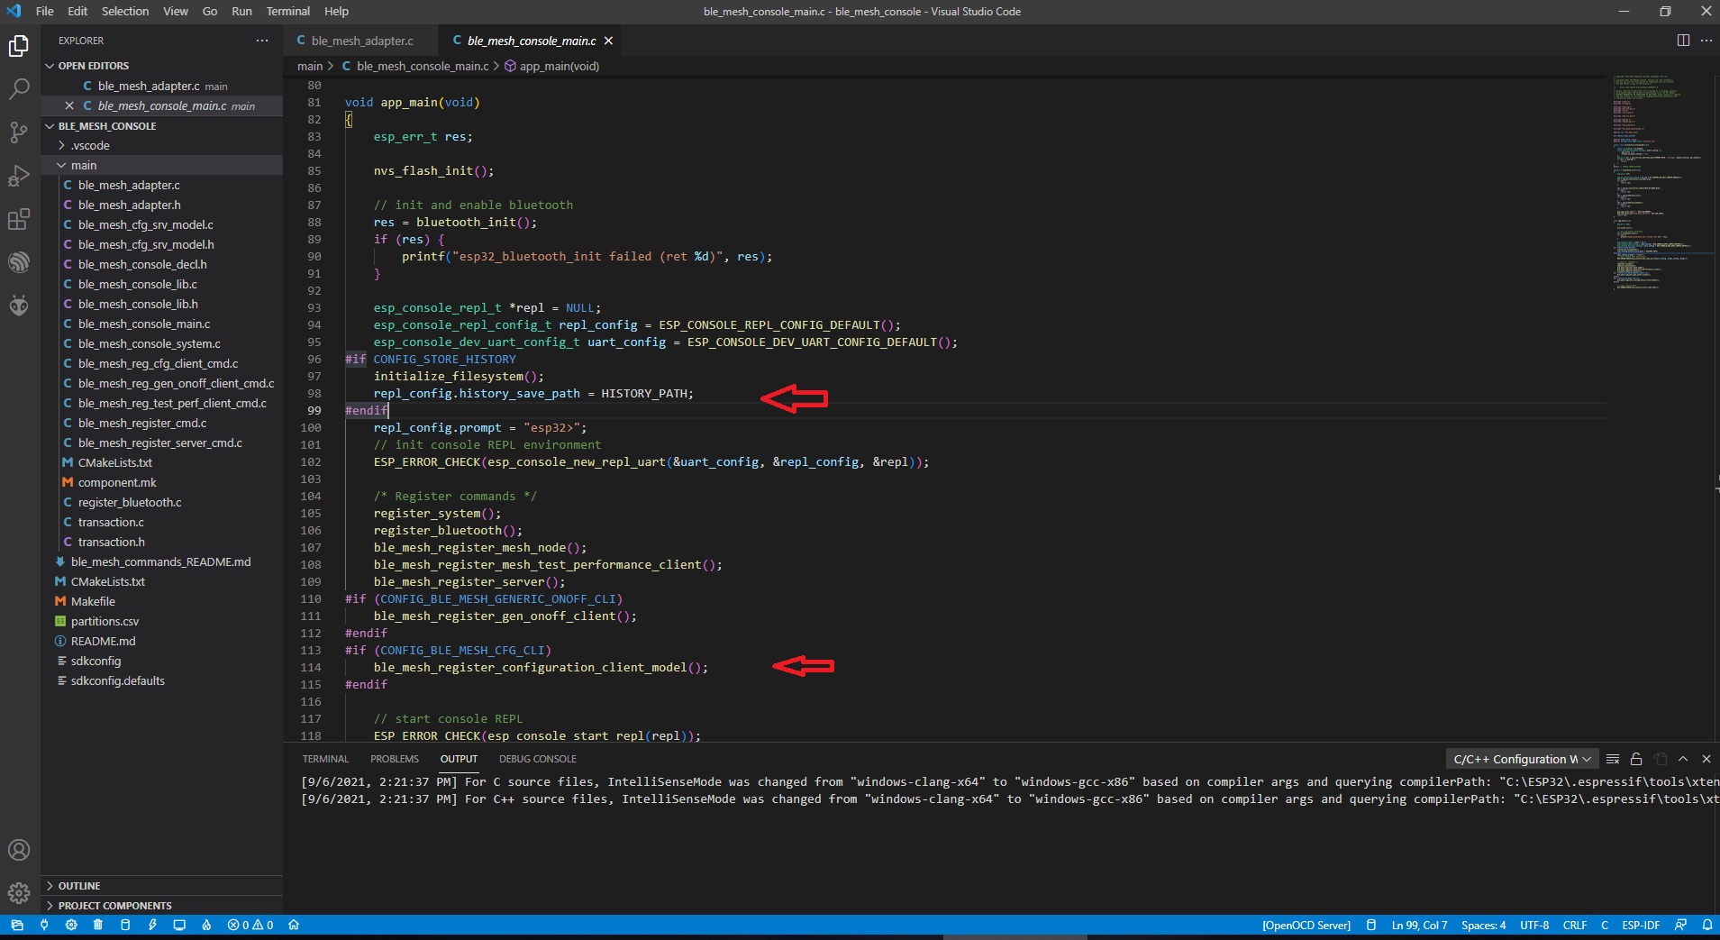The height and width of the screenshot is (940, 1720).
Task: Change indentation via Spaces: 4
Action: click(1483, 925)
